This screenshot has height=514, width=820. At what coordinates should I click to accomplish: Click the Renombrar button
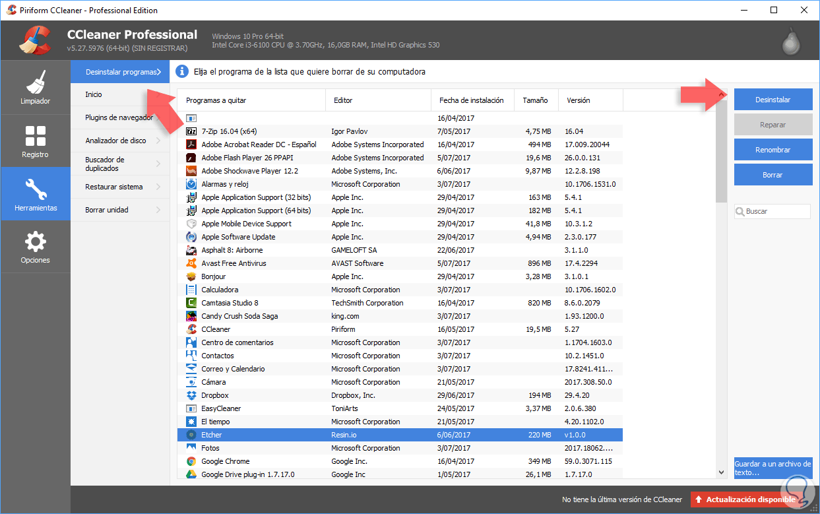pos(773,150)
